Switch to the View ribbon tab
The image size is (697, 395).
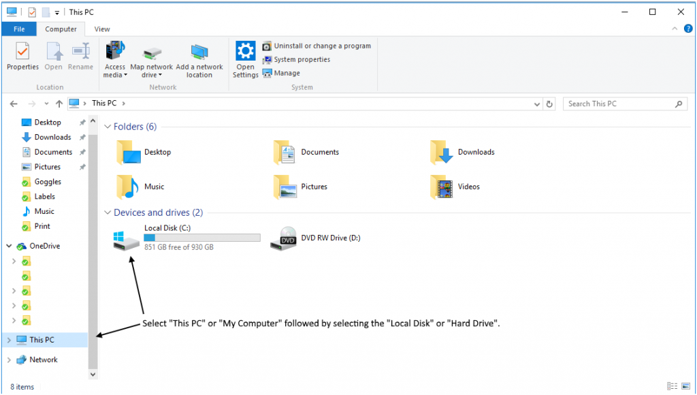102,29
